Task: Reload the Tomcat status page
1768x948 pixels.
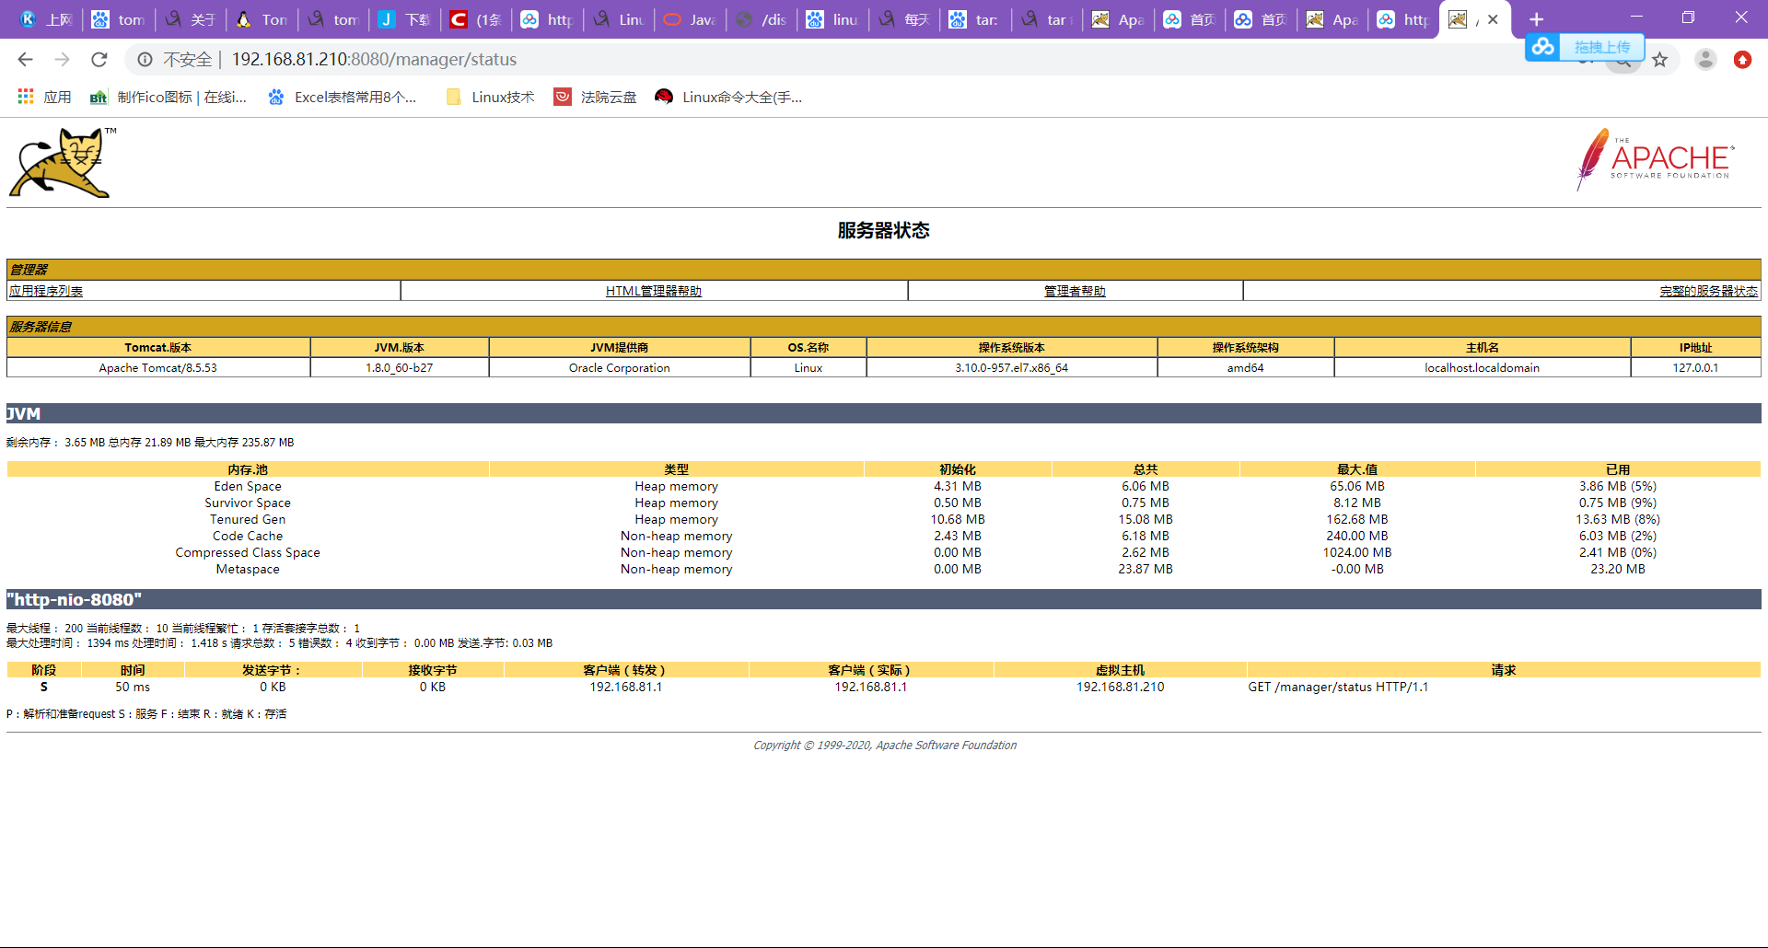Action: point(99,60)
